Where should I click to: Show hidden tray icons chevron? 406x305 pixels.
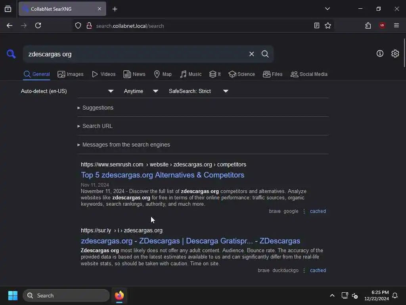(x=332, y=295)
